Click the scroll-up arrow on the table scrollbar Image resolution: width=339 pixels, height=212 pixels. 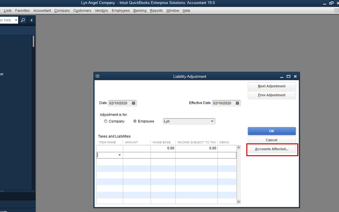pyautogui.click(x=238, y=147)
